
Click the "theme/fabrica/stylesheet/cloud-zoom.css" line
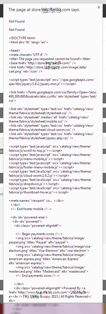pos(42,129)
